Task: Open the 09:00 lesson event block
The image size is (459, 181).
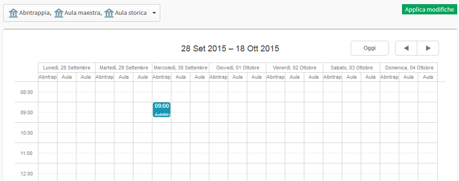Action: 162,110
